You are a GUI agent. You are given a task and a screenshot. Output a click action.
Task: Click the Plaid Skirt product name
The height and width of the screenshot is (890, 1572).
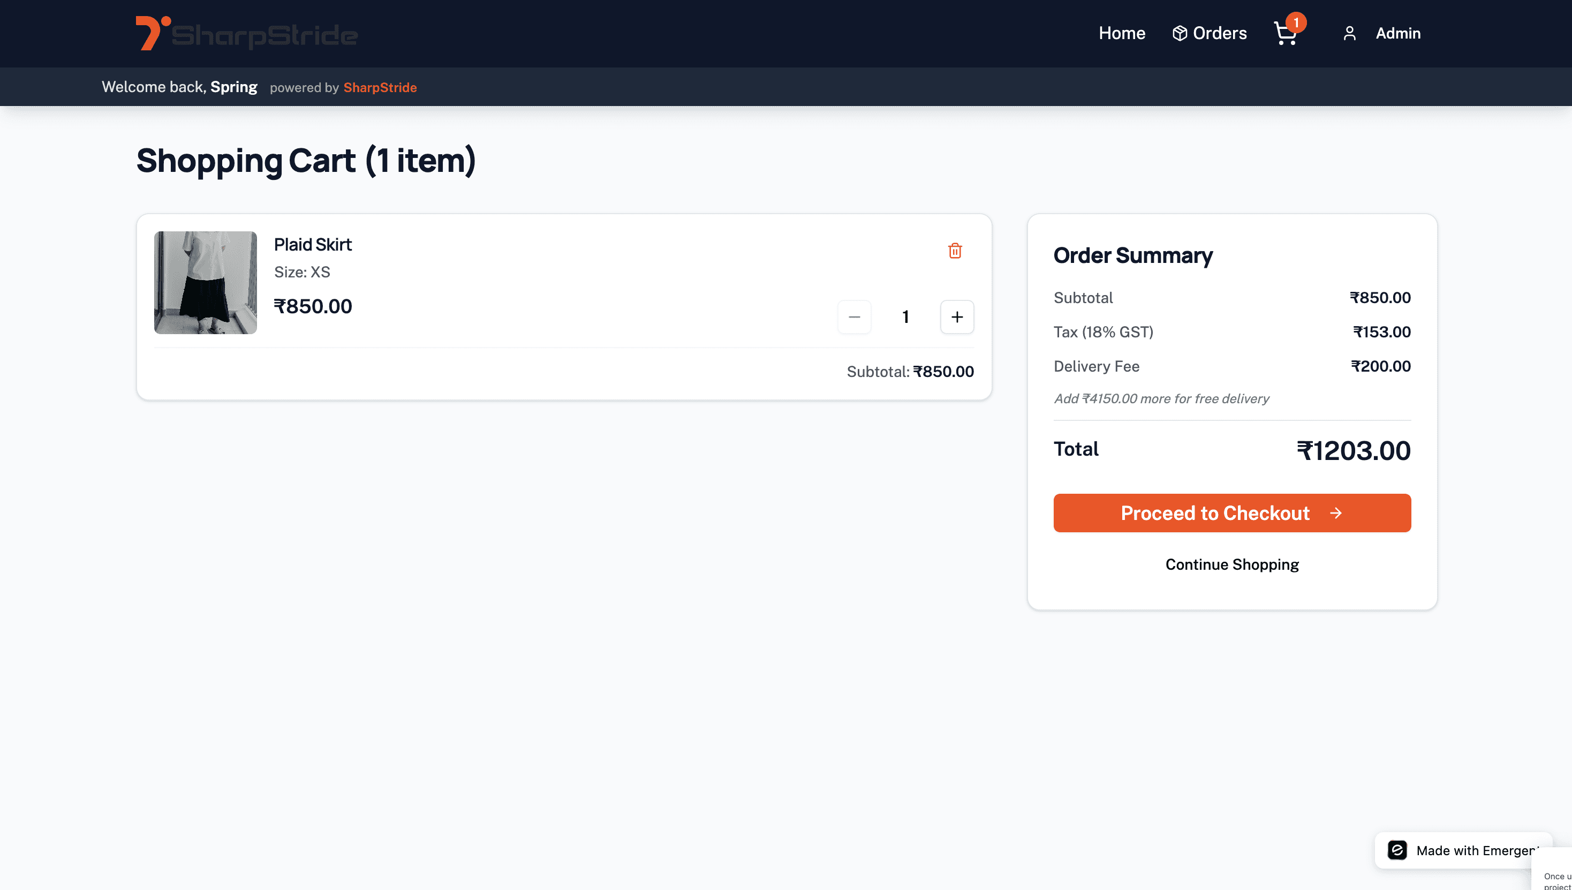click(x=312, y=245)
